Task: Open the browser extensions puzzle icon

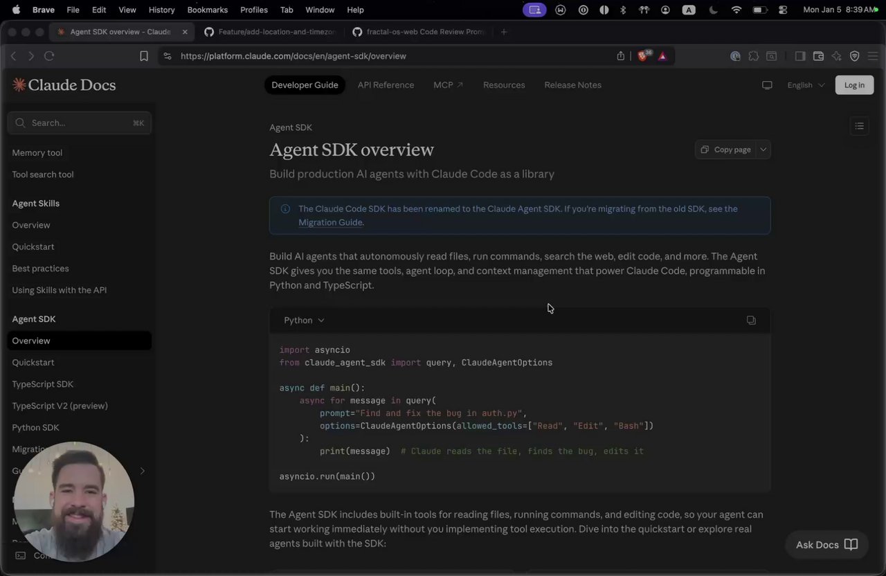Action: (x=753, y=56)
